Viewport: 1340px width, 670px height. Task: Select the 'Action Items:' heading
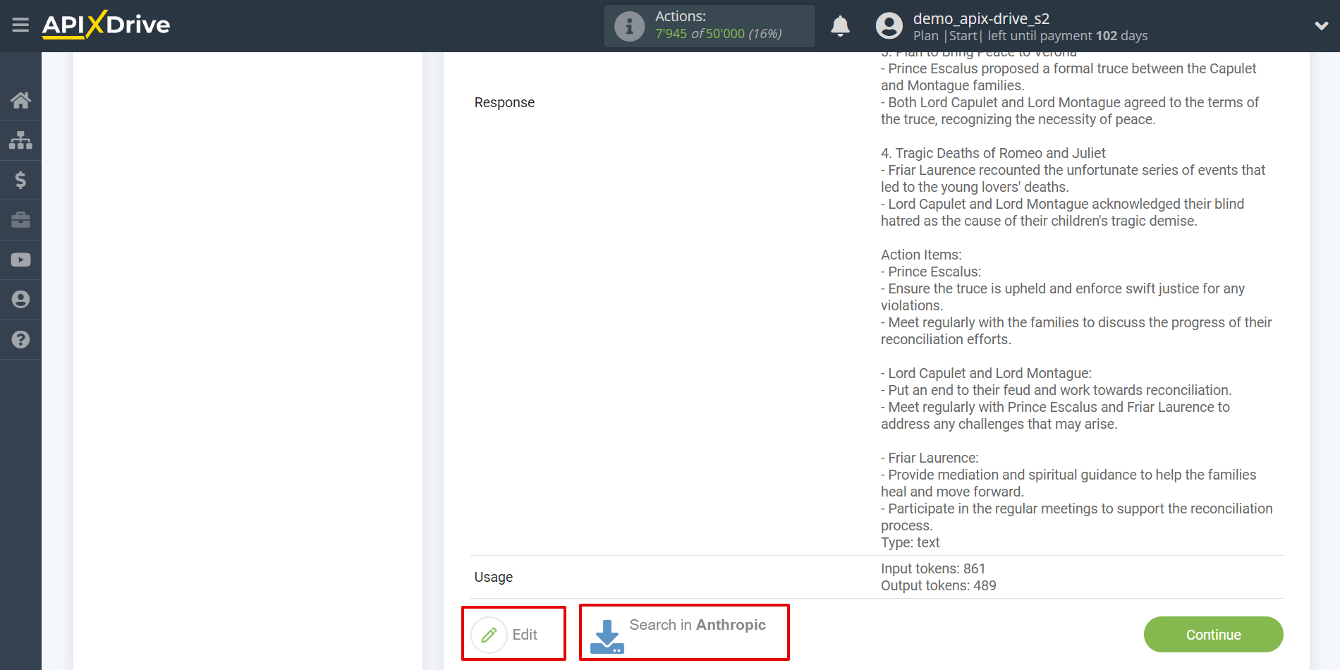[921, 255]
